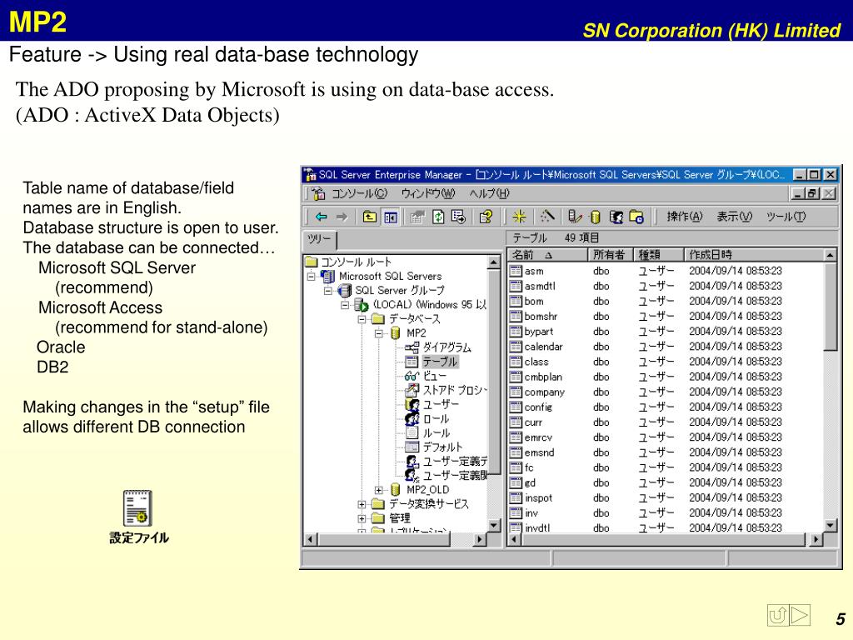Click the tree pane right scroll arrow
The height and width of the screenshot is (640, 853).
479,539
